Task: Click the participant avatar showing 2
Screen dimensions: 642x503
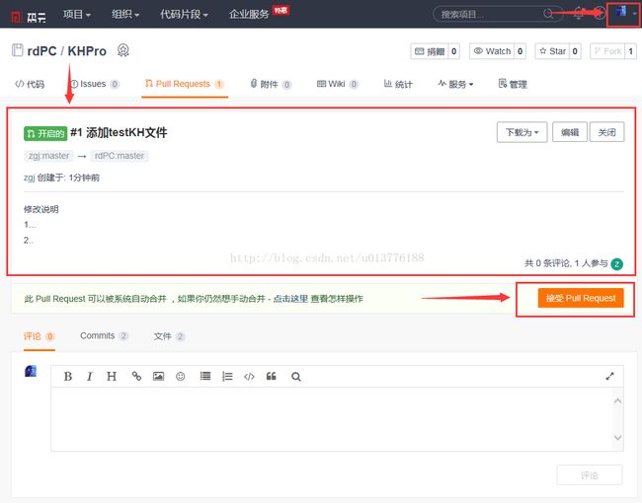Action: pos(616,263)
